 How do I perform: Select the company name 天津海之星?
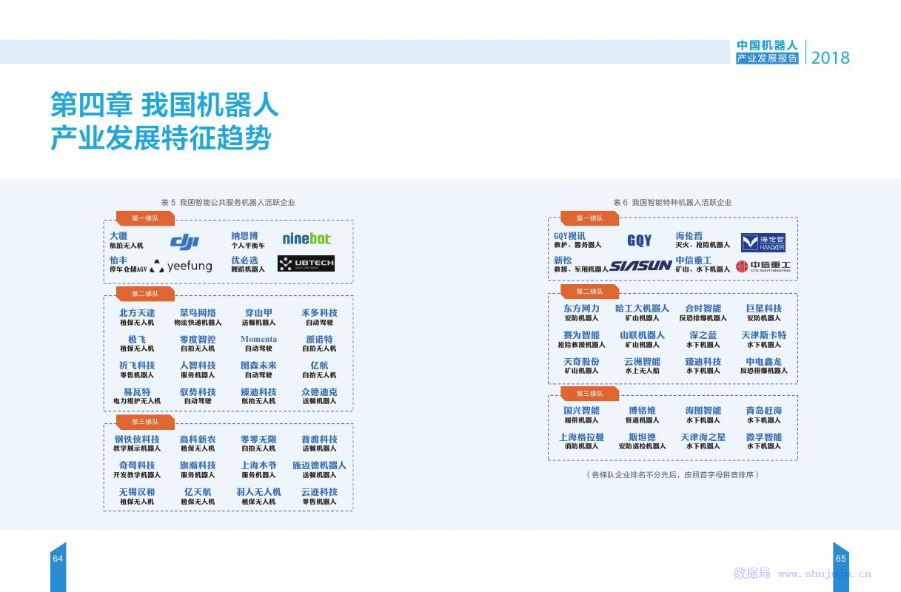pyautogui.click(x=703, y=437)
